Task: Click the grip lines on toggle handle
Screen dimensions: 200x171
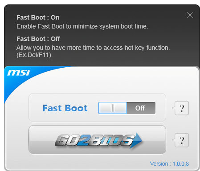Action: (113, 108)
